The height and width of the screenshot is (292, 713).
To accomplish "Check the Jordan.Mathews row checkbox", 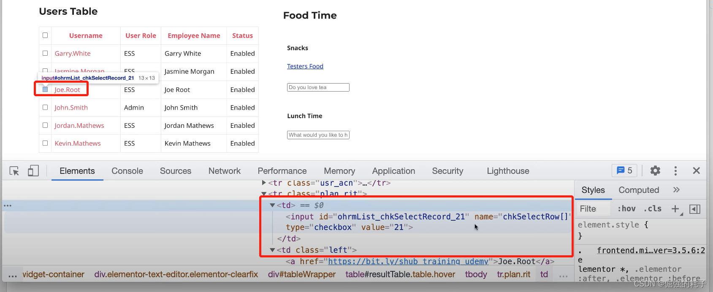I will tap(45, 125).
